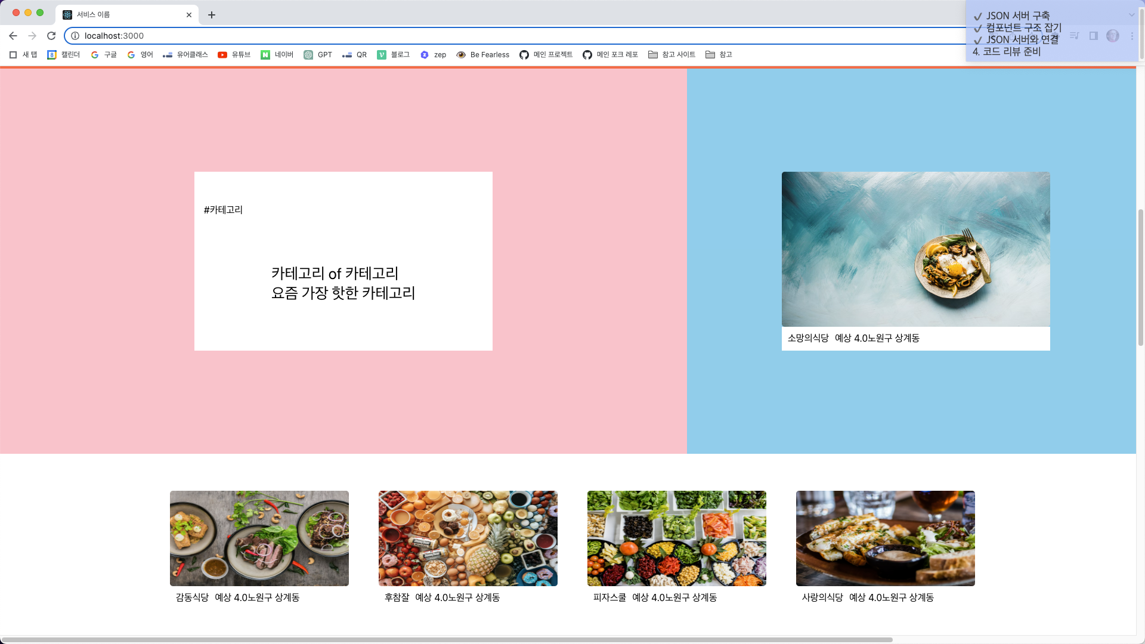Click the browser profile avatar
Screen dimensions: 1145x644
coord(1113,36)
